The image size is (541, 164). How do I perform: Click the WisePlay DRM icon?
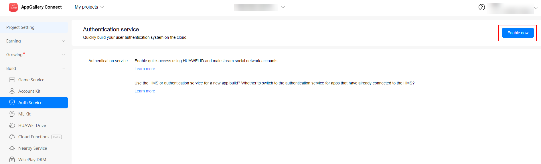[x=12, y=160]
